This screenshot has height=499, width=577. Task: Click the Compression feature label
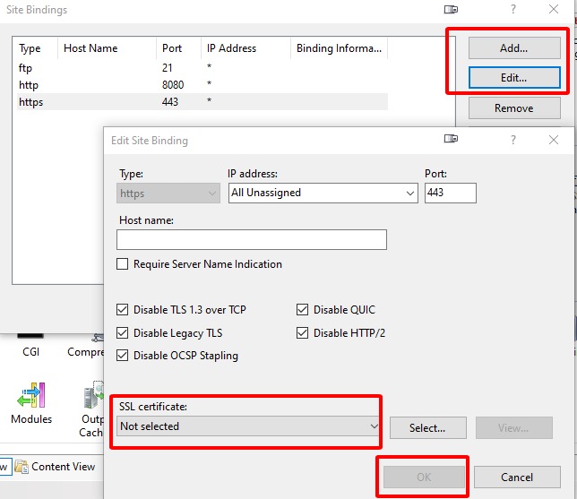click(x=86, y=352)
